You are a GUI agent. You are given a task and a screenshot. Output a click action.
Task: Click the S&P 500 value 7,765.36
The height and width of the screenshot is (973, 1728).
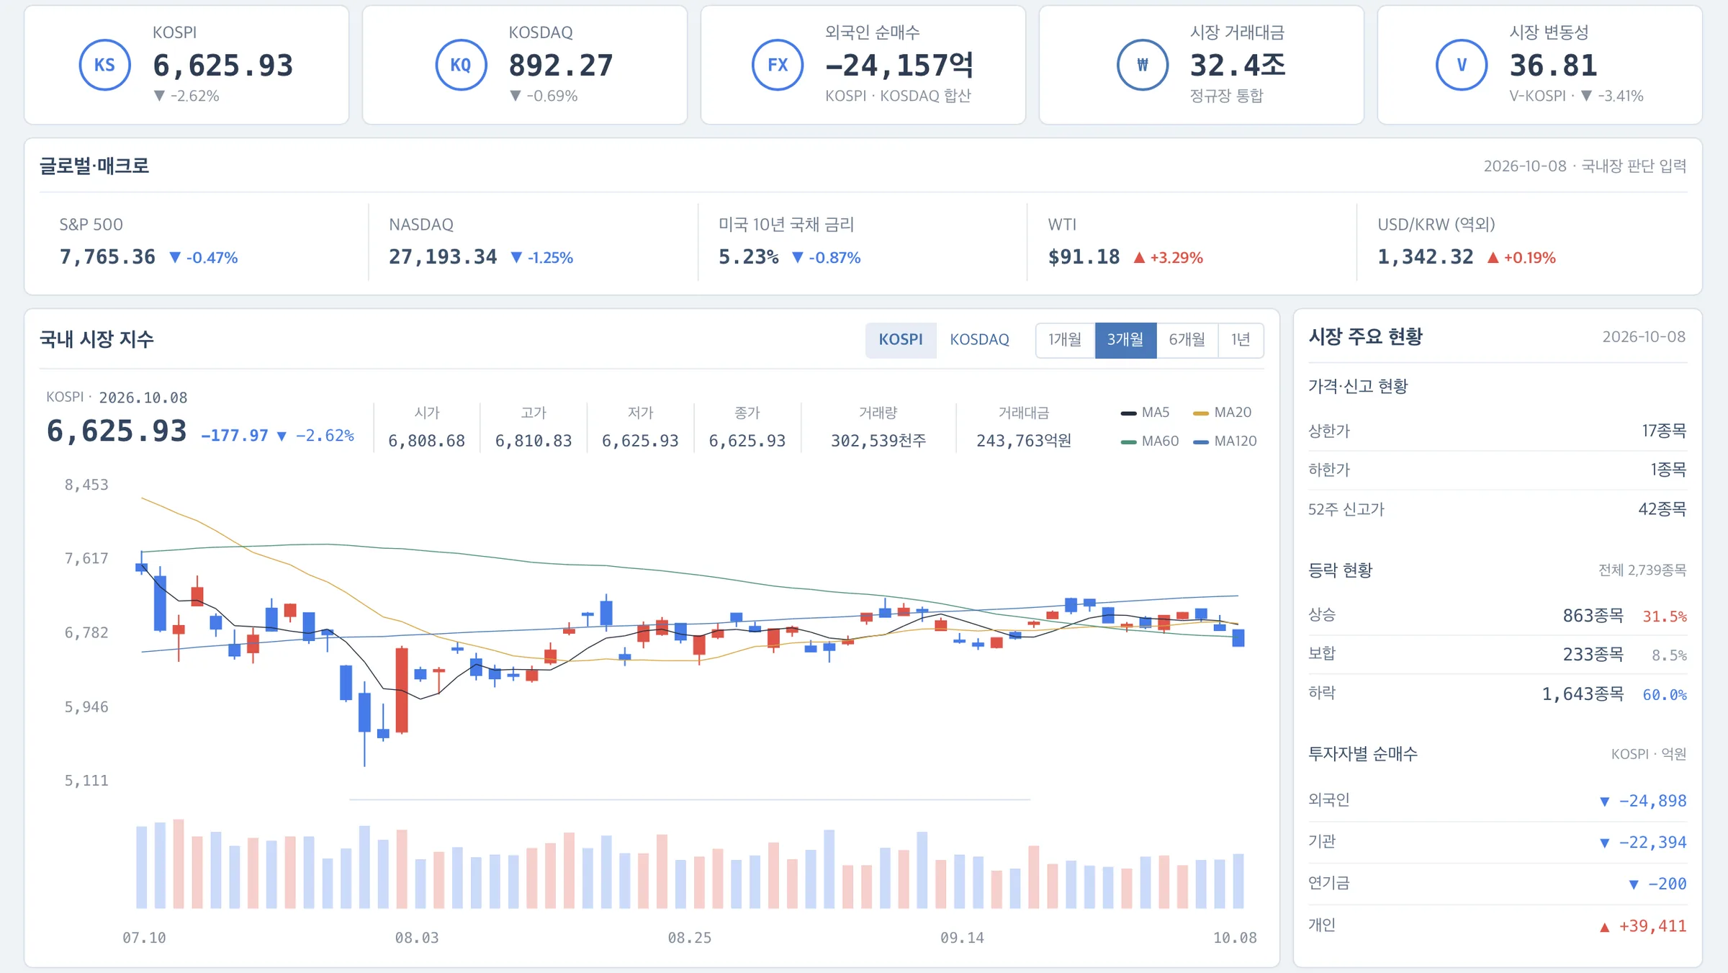pyautogui.click(x=107, y=257)
